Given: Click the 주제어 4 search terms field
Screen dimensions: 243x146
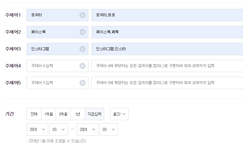Looking at the screenshot, I should (167, 66).
